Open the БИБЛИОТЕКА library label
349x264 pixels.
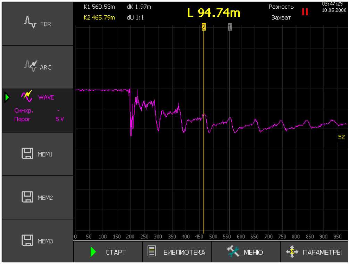point(184,252)
